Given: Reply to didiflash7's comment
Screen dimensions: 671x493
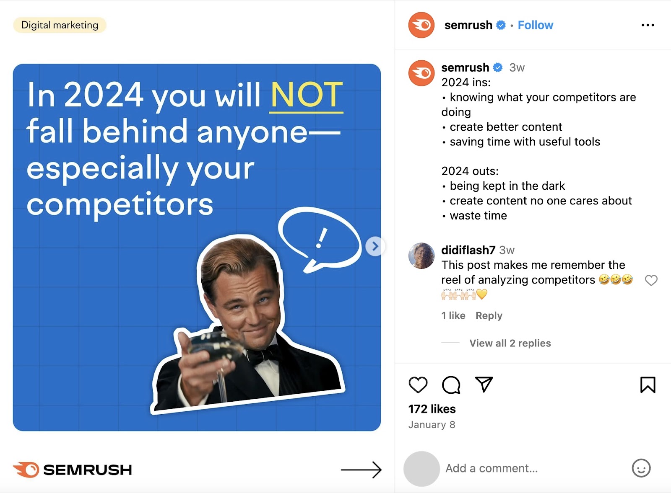Looking at the screenshot, I should [489, 315].
